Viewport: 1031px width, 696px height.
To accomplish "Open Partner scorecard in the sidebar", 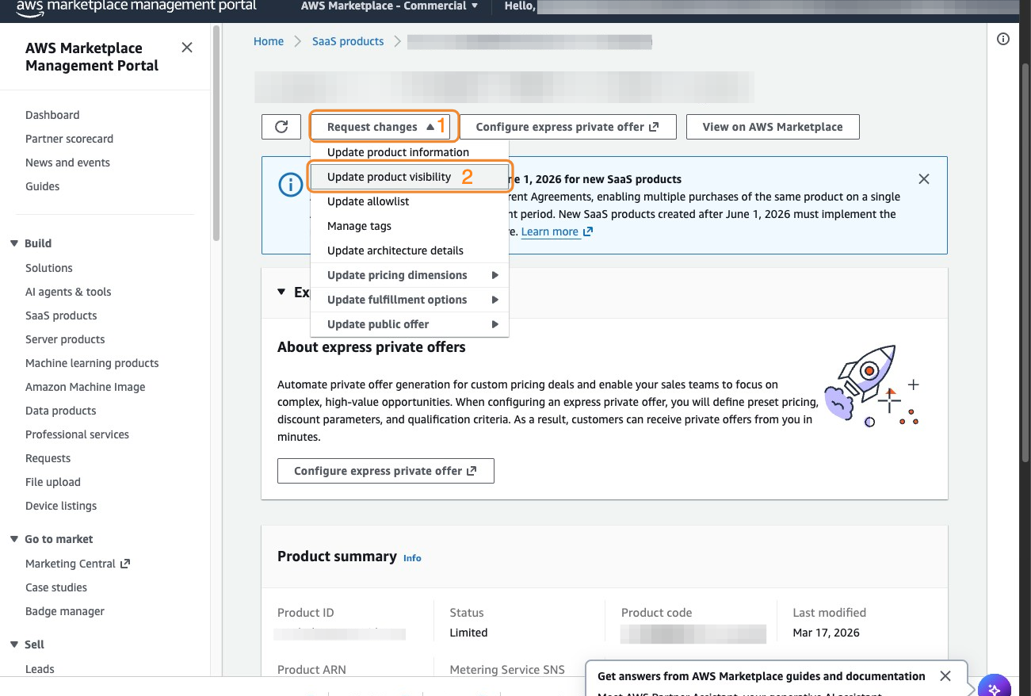I will click(69, 139).
